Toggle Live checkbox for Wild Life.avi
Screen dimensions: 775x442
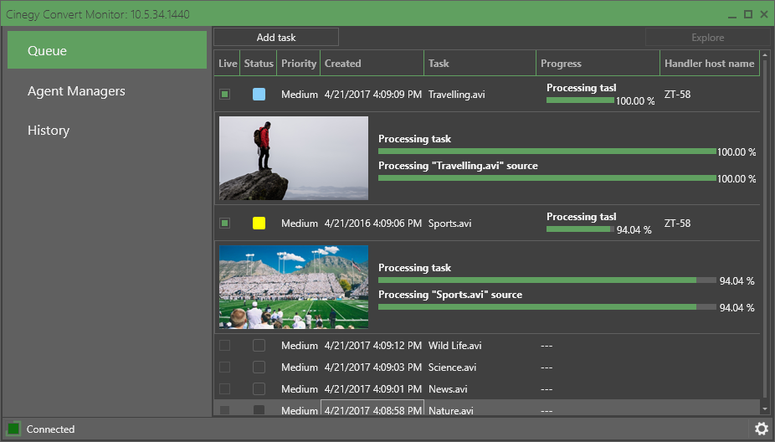coord(225,345)
